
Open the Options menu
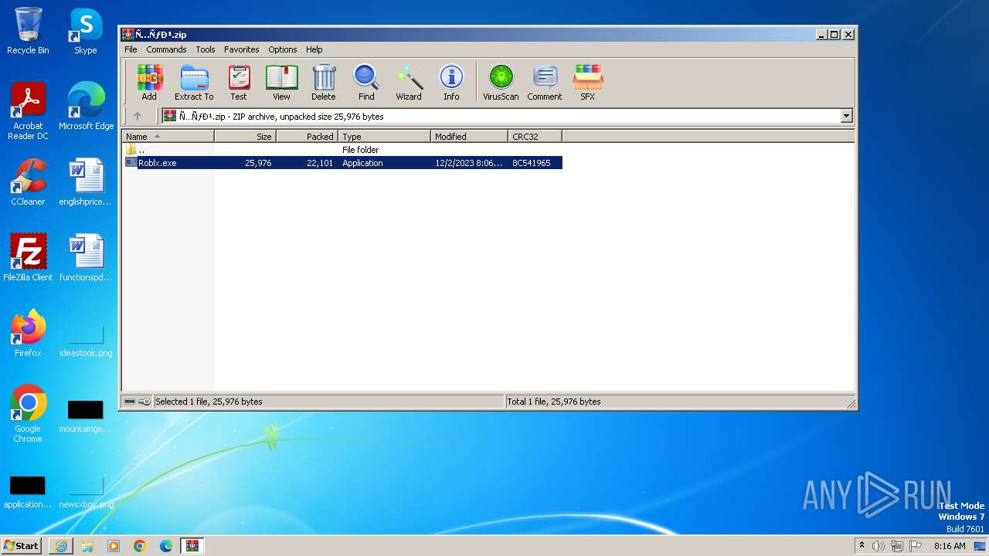click(283, 49)
